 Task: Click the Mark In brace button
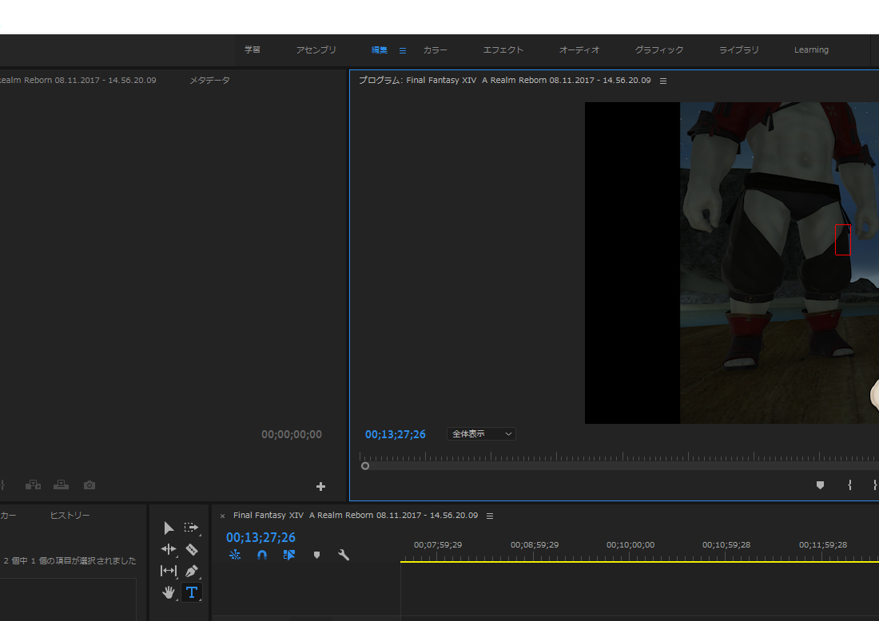[x=849, y=485]
